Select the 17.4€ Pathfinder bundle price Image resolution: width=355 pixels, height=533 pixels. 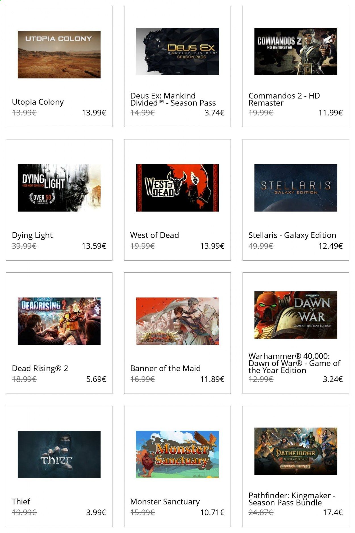tap(333, 513)
